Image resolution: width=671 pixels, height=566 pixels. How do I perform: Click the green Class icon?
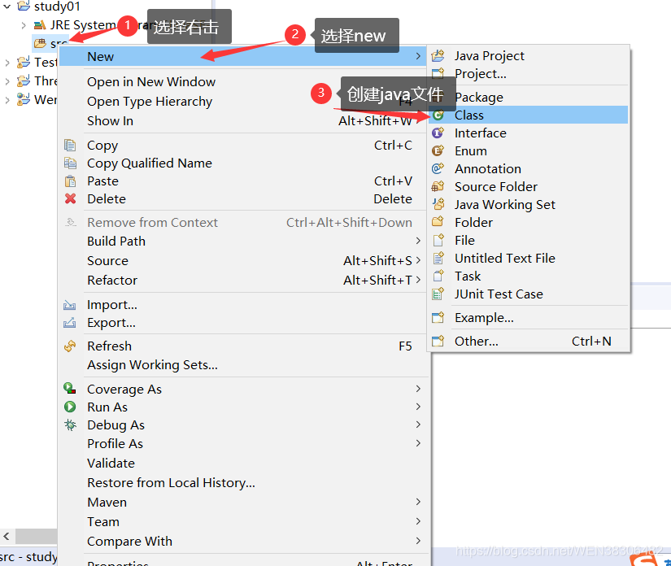pos(438,115)
